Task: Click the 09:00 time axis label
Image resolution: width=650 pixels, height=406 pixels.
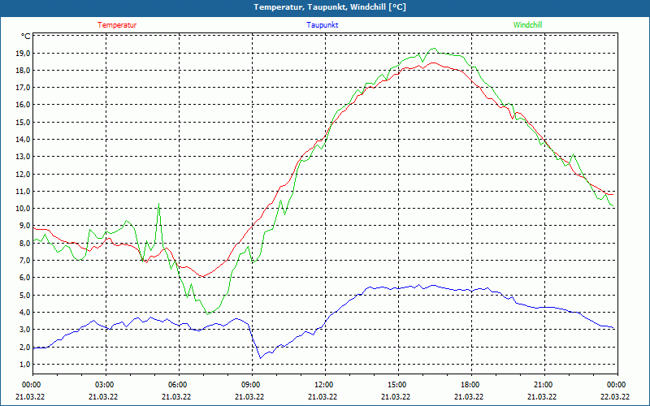Action: click(x=252, y=385)
